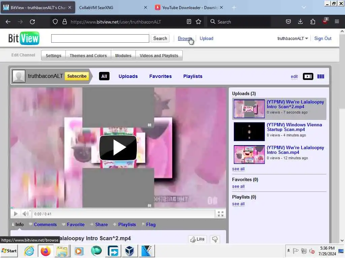The width and height of the screenshot is (345, 258).
Task: Open Firefox tracking protection shield
Action: 55,21
